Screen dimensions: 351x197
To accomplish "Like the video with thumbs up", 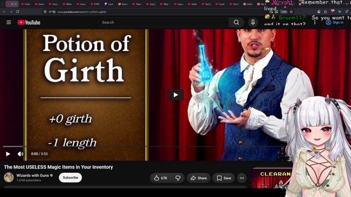I will (x=160, y=178).
